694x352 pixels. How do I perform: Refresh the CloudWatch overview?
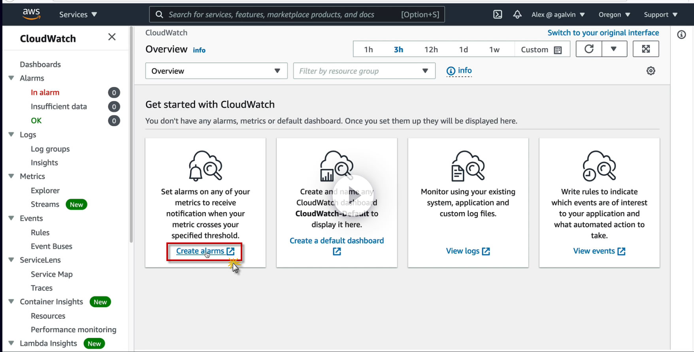(589, 49)
